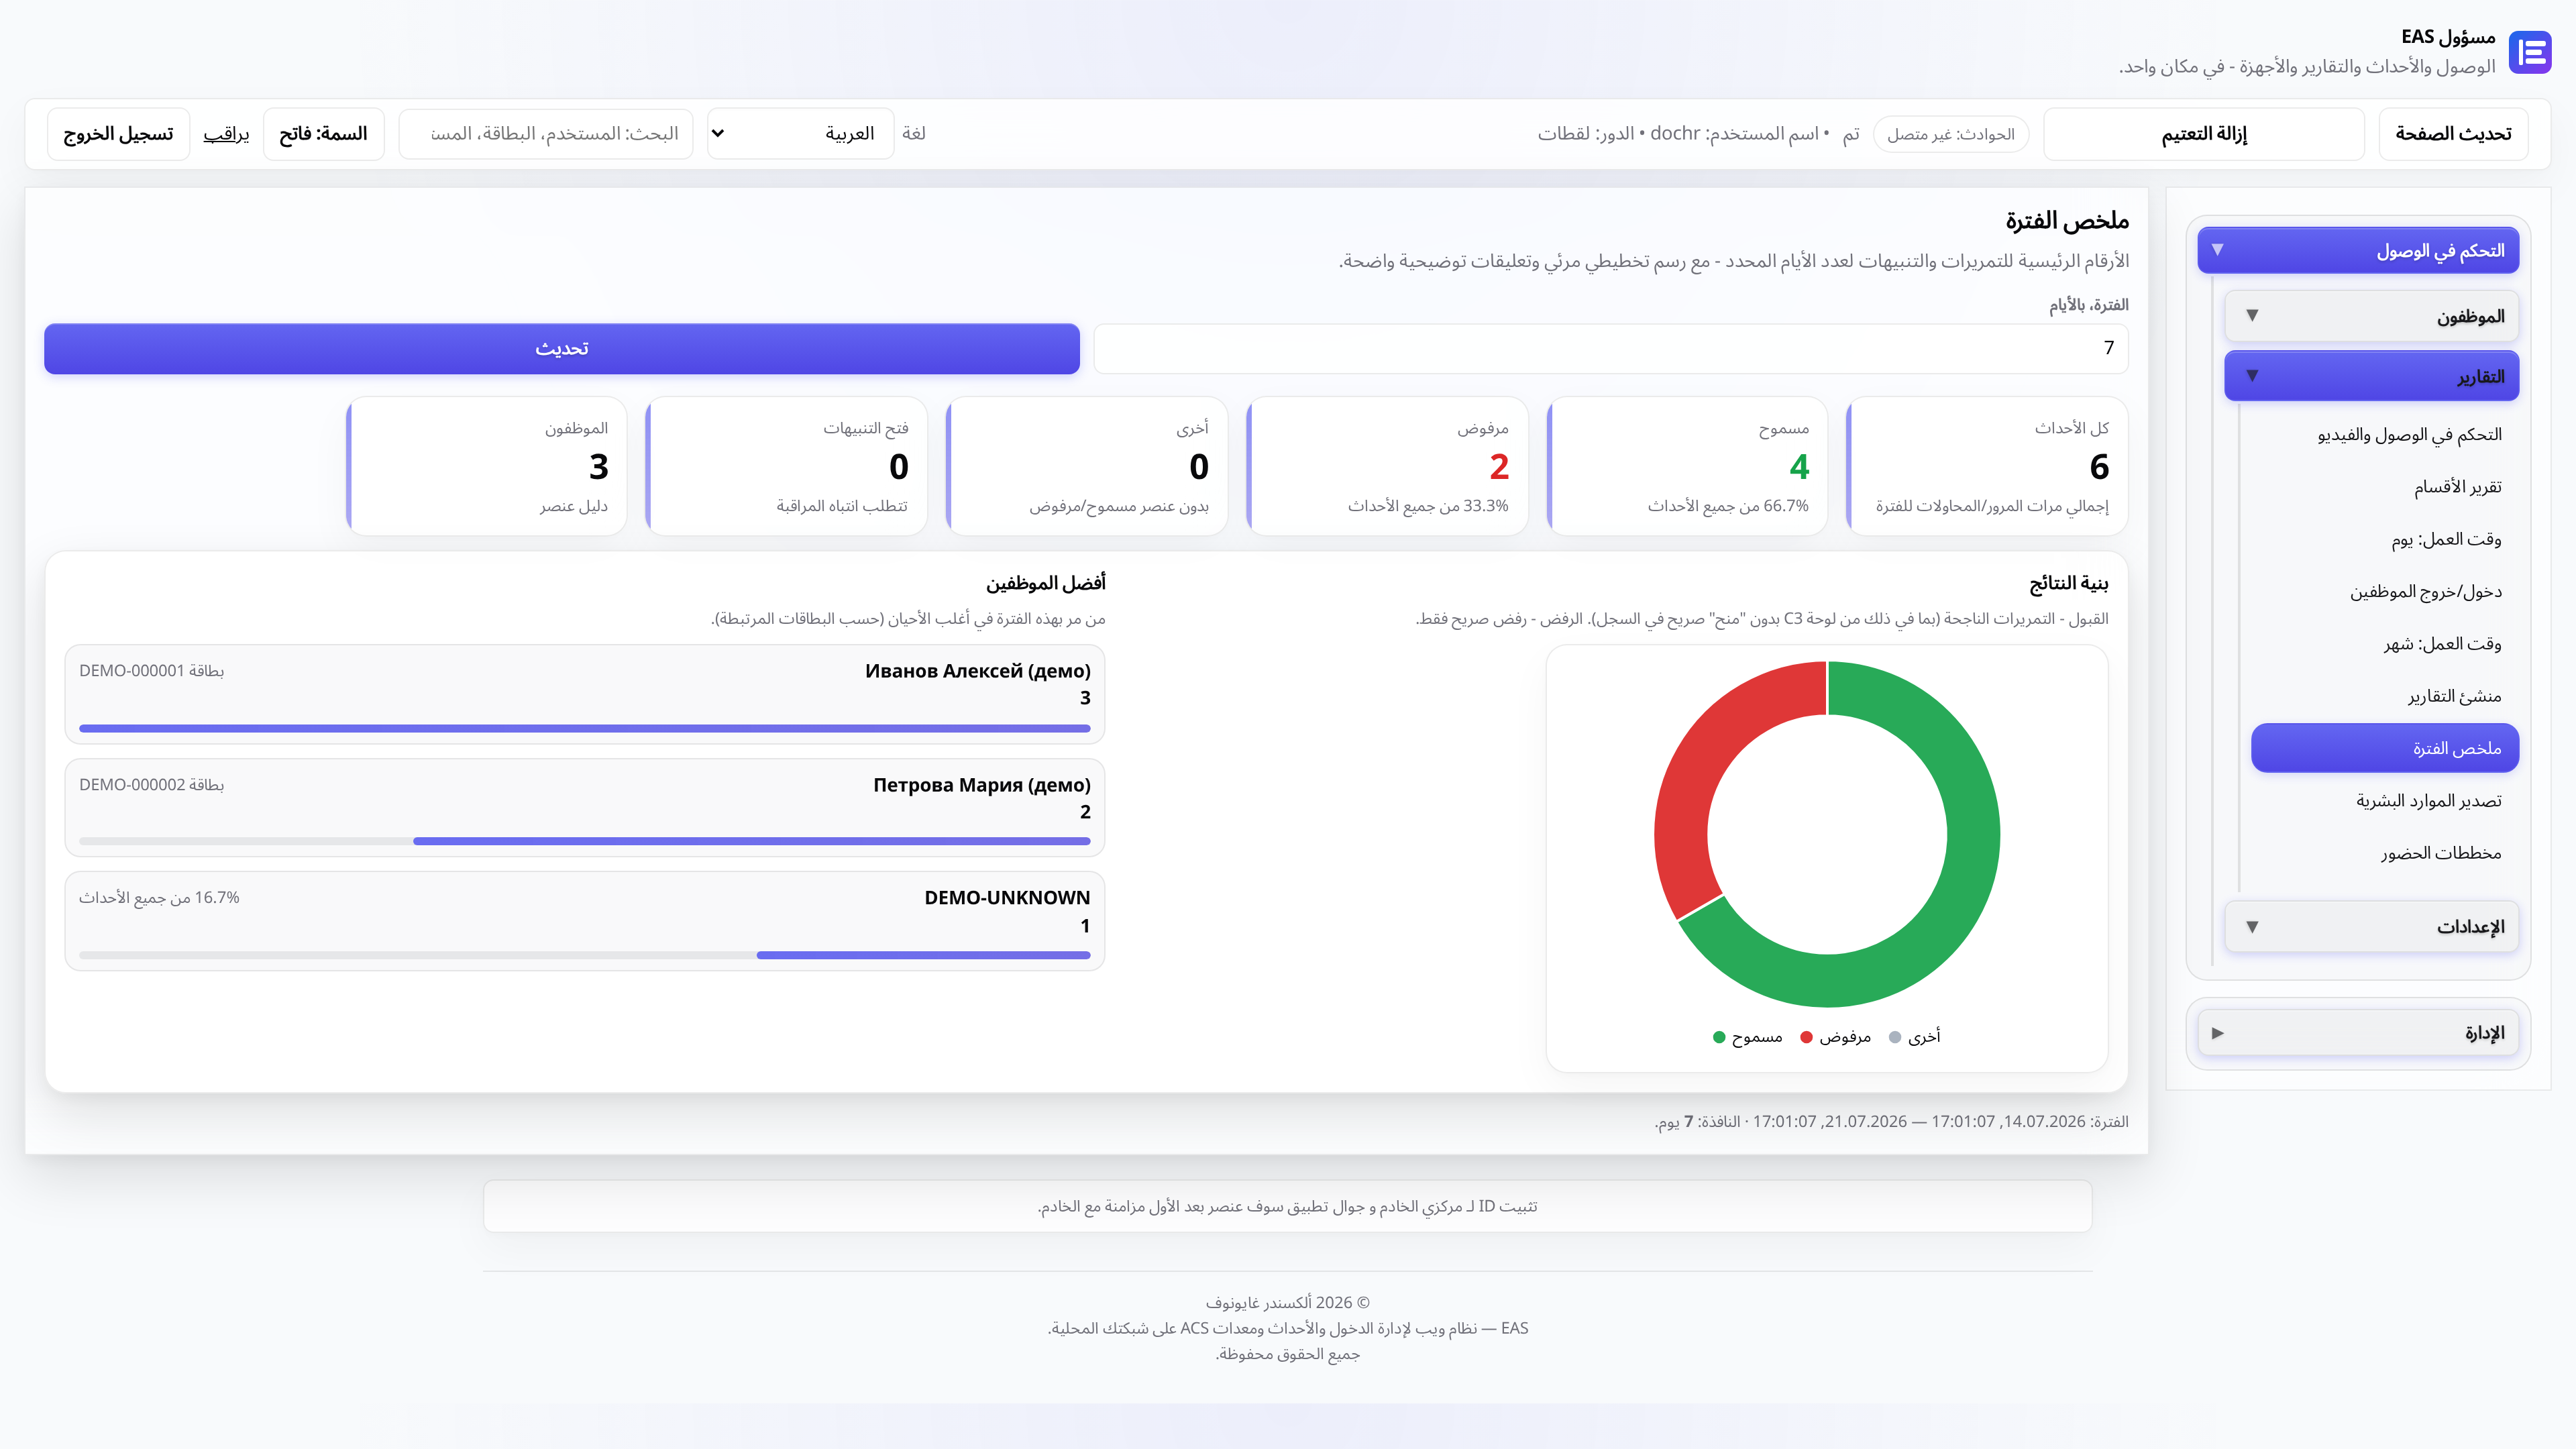The image size is (2576, 1449).
Task: Select ملخص الفترة menu item
Action: [2384, 748]
